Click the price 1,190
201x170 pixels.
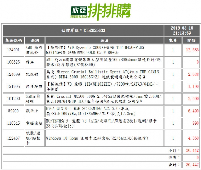click(x=193, y=87)
